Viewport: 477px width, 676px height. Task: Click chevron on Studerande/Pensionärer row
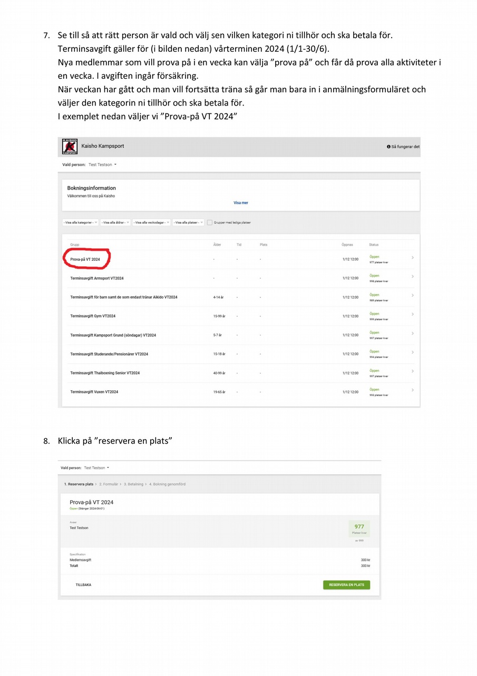(412, 352)
